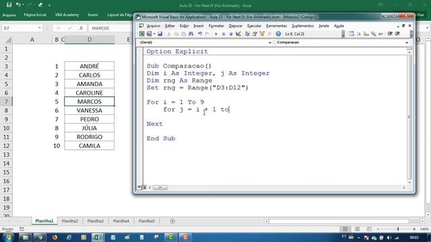
Task: Toggle Design Mode icon in VBA toolbar
Action: (238, 34)
